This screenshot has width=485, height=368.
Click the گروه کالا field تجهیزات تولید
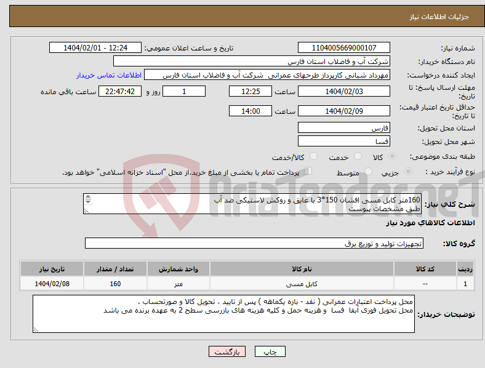click(x=254, y=243)
